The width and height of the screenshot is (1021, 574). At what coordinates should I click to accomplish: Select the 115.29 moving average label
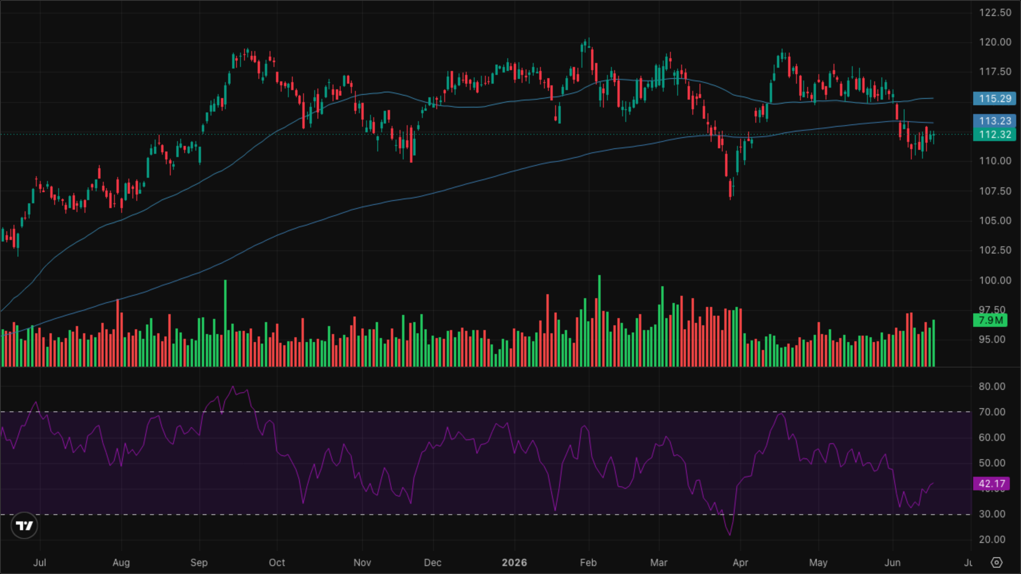995,98
